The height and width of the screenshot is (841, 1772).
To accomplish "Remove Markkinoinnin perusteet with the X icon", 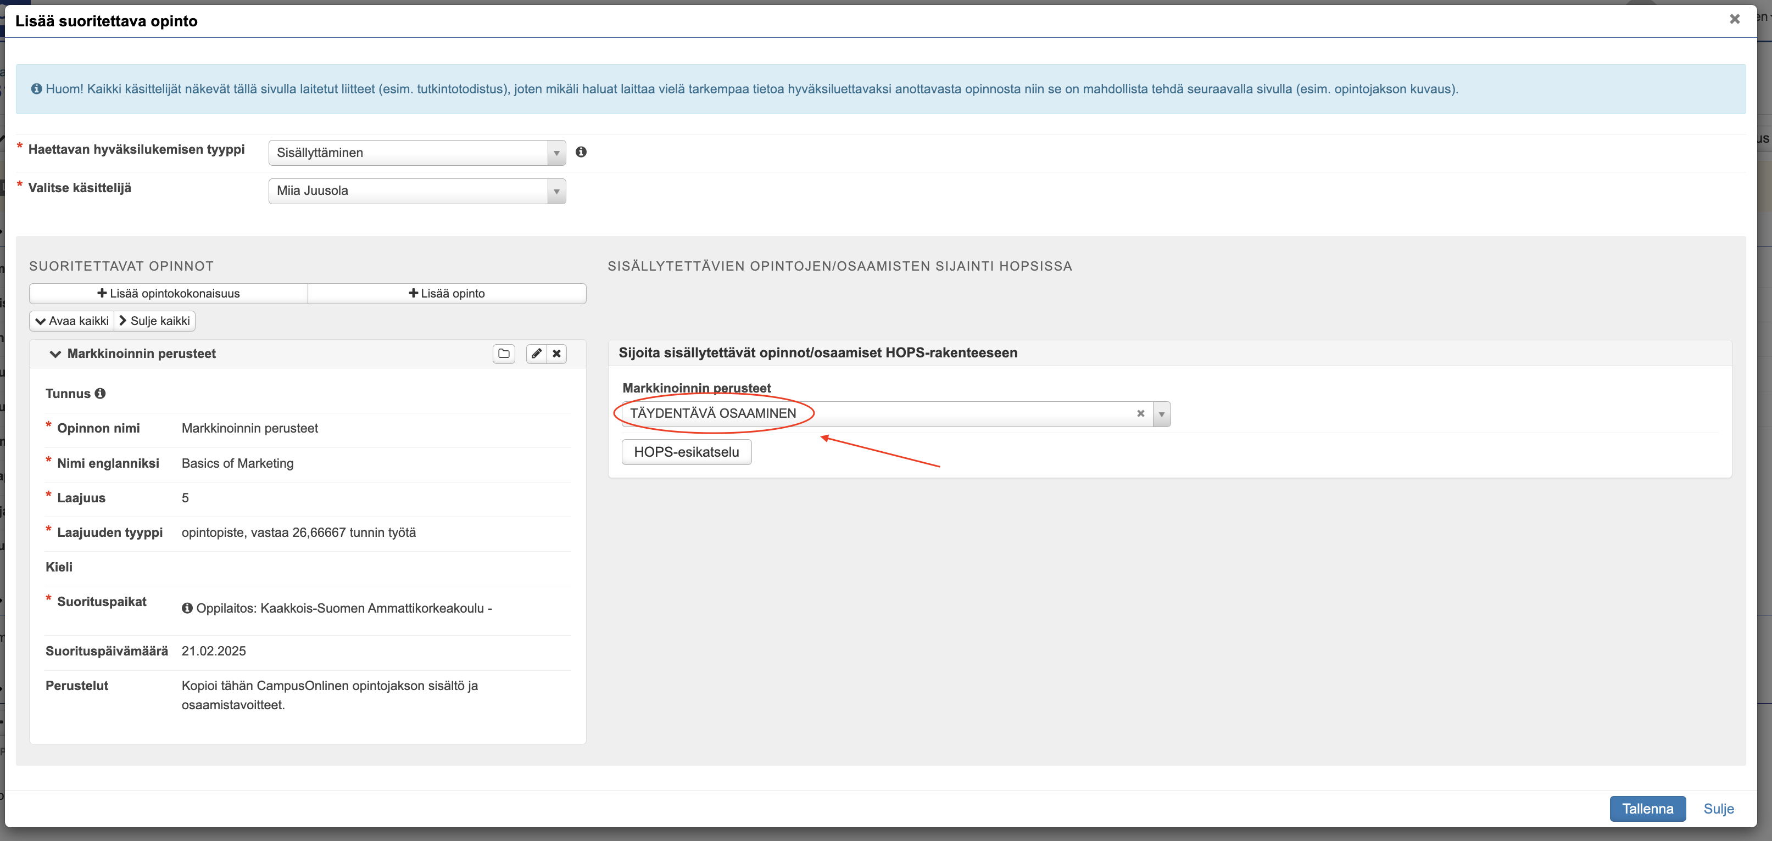I will coord(556,354).
